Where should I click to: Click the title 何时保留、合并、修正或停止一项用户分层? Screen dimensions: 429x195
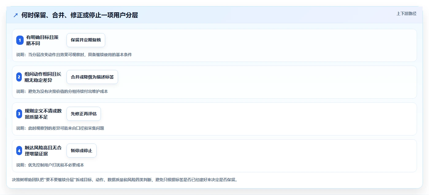[x=80, y=15]
